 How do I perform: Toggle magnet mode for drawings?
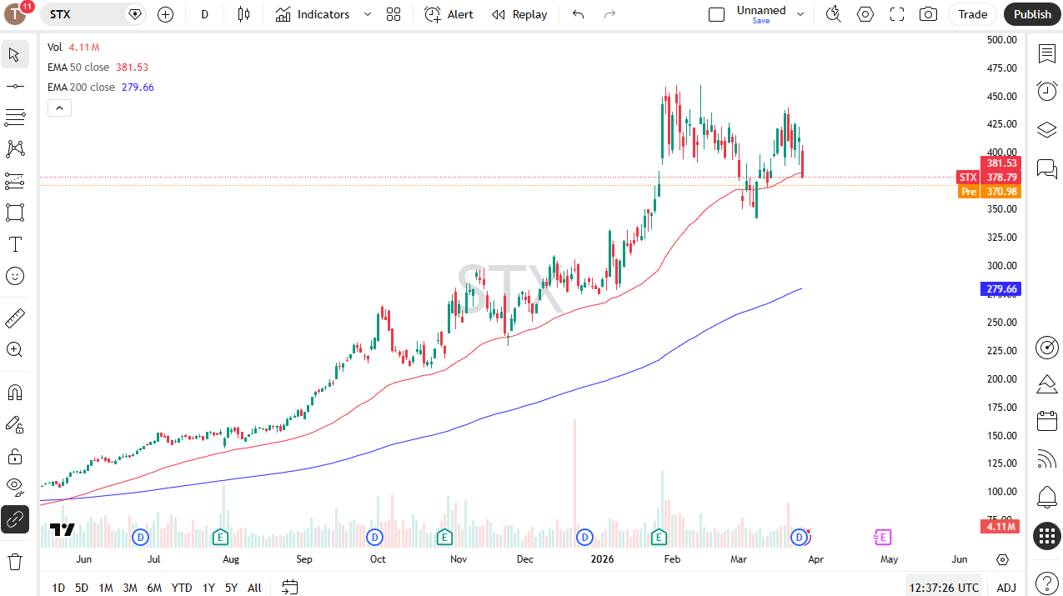click(14, 392)
